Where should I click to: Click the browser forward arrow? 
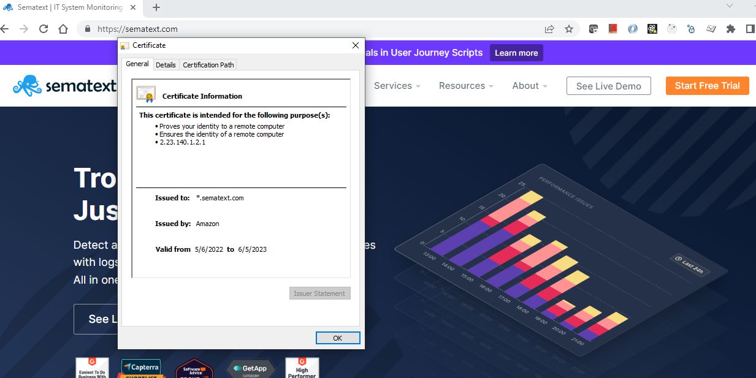24,29
